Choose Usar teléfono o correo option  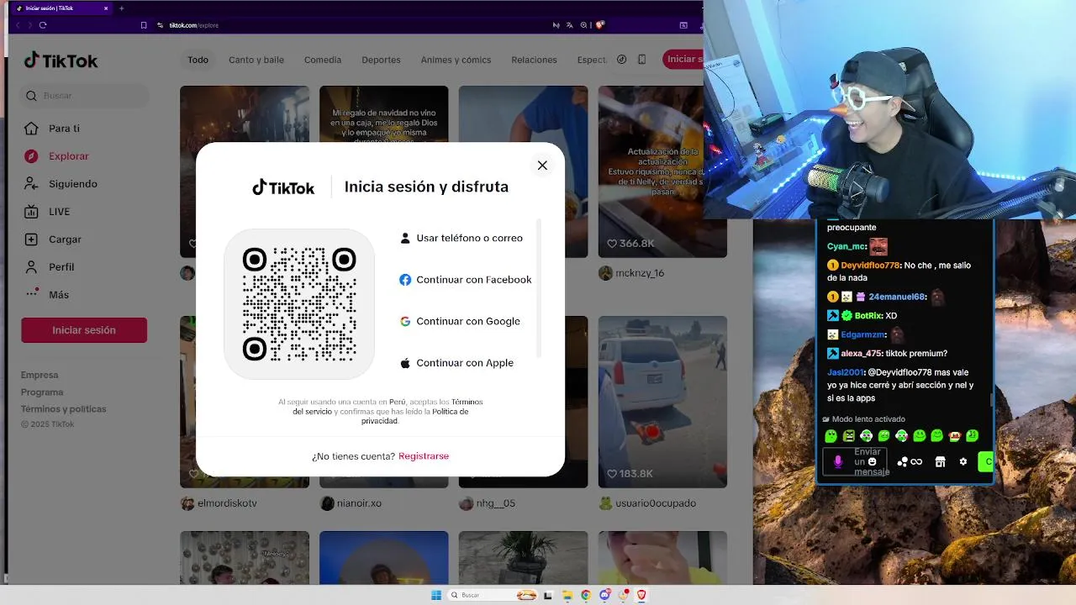[x=462, y=238]
